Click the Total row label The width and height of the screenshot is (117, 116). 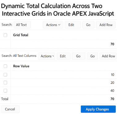pos(5,99)
